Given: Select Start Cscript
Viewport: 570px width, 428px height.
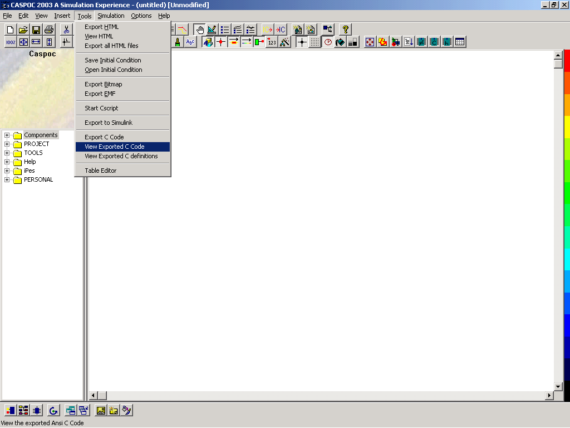Looking at the screenshot, I should pyautogui.click(x=123, y=109).
